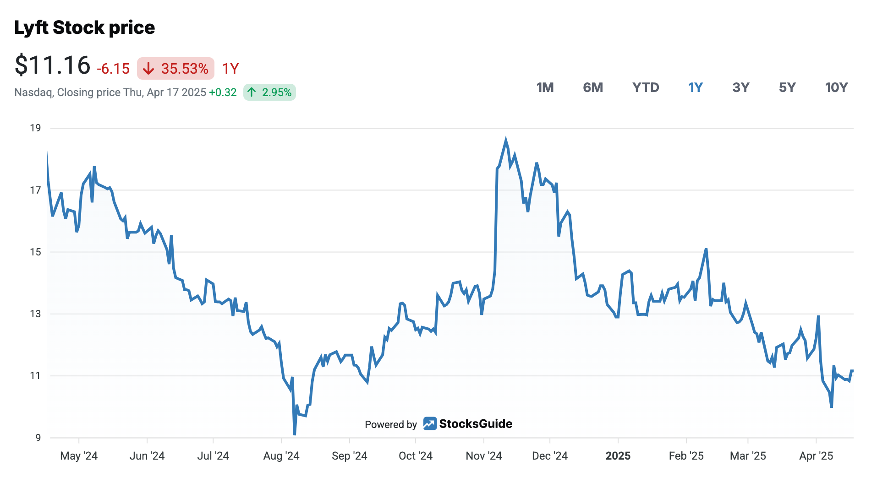Click the Lyft Stock price heading
This screenshot has height=477, width=877.
[85, 27]
